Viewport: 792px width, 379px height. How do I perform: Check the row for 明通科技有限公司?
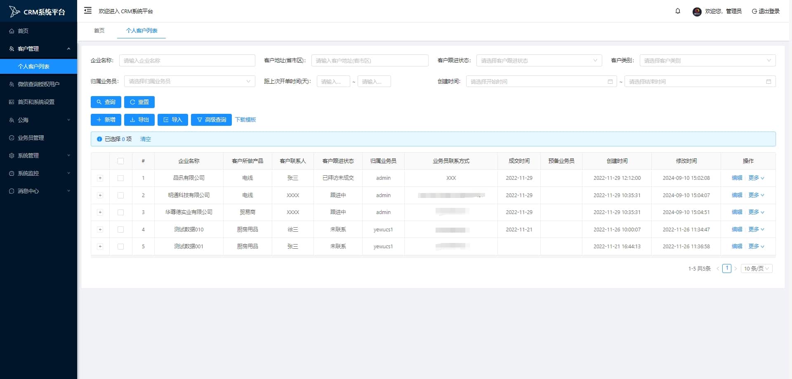tap(120, 195)
